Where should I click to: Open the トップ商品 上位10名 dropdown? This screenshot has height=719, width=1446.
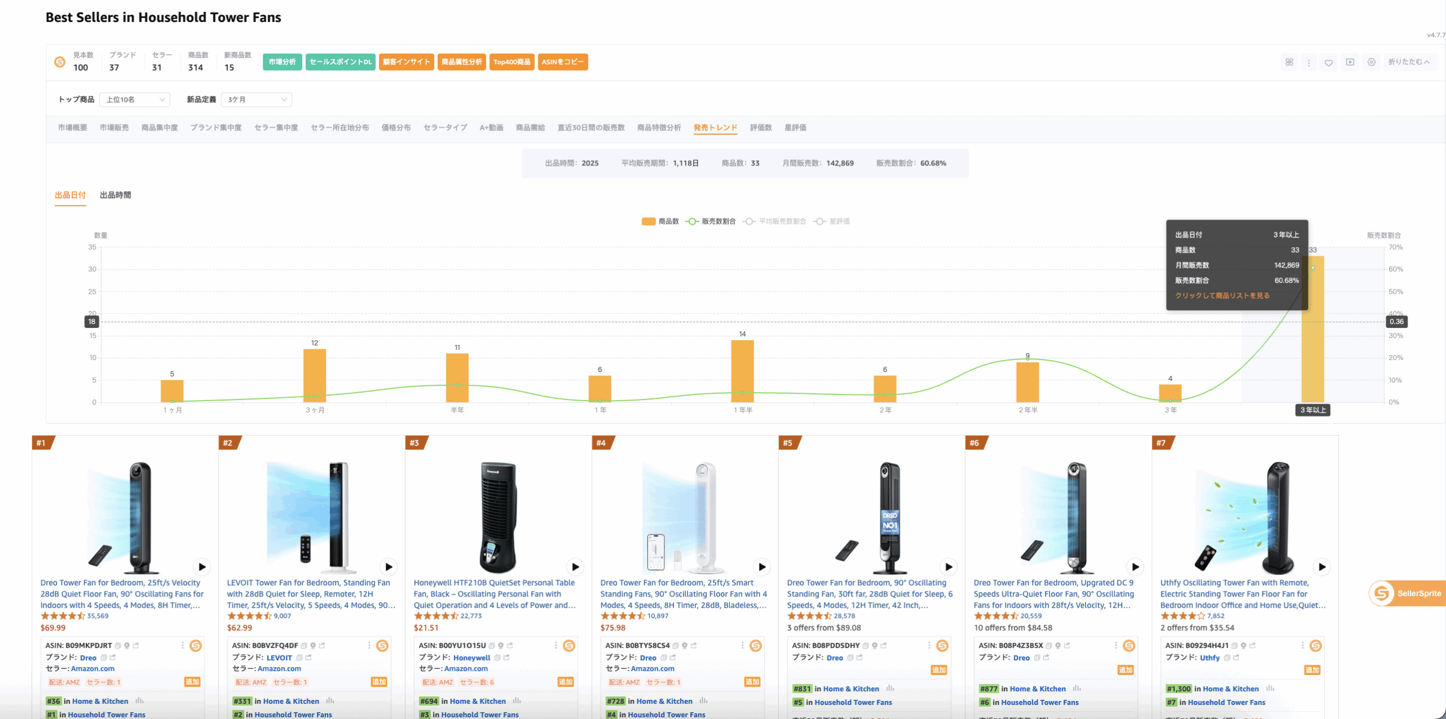tap(135, 100)
